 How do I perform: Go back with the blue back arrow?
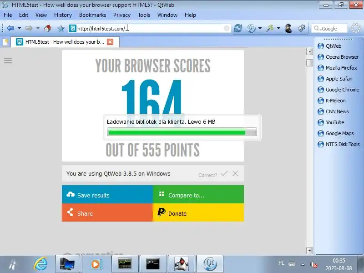point(10,28)
